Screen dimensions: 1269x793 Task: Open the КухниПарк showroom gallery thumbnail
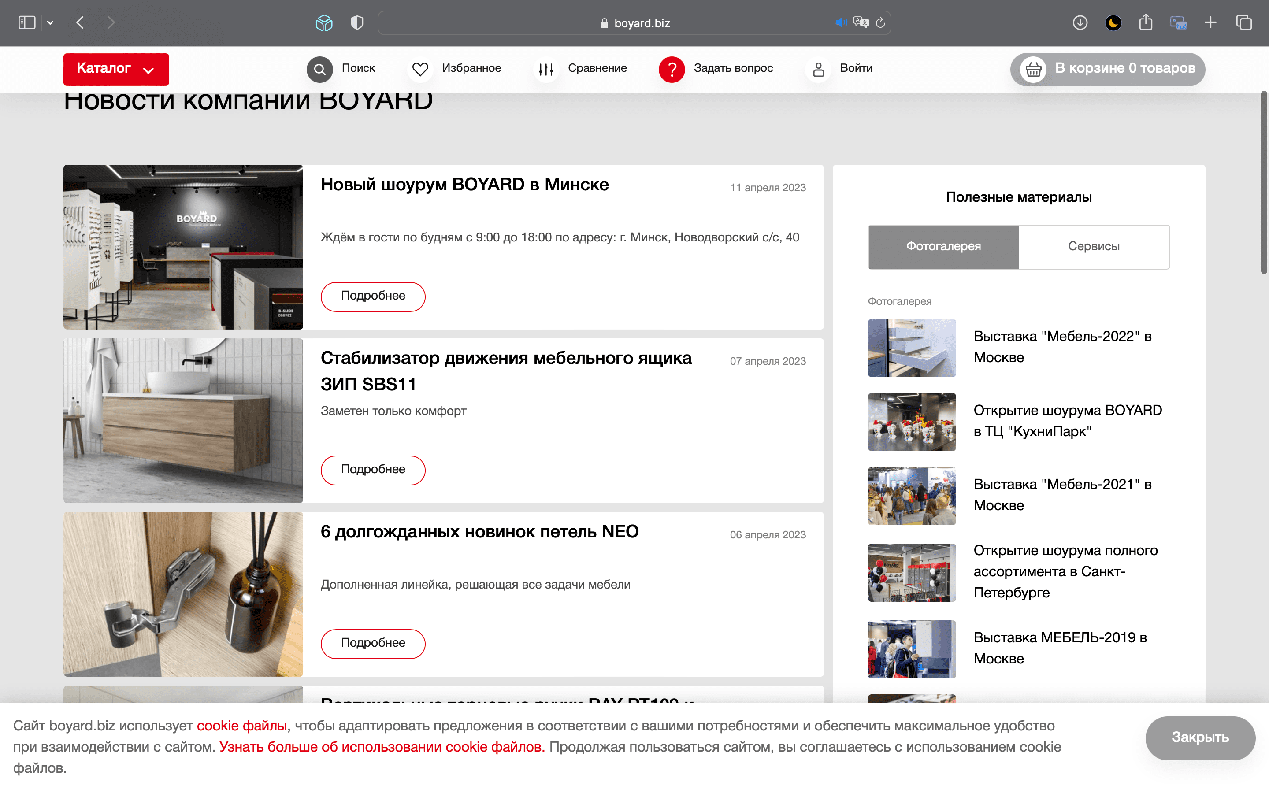click(911, 422)
